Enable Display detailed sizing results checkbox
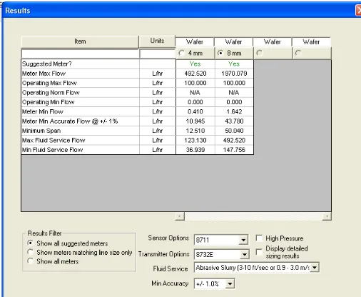Image resolution: width=361 pixels, height=297 pixels. pyautogui.click(x=259, y=252)
